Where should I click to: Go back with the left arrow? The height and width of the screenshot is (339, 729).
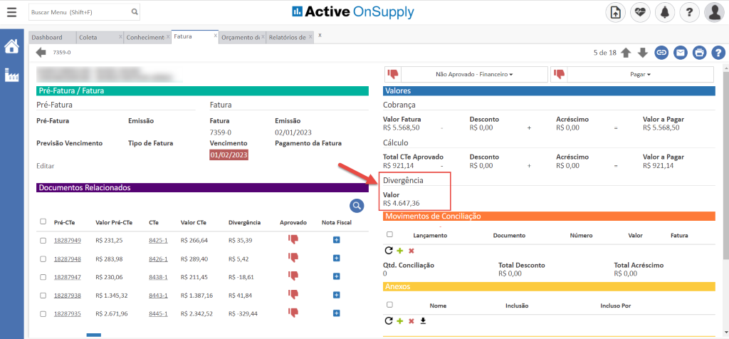(x=41, y=53)
